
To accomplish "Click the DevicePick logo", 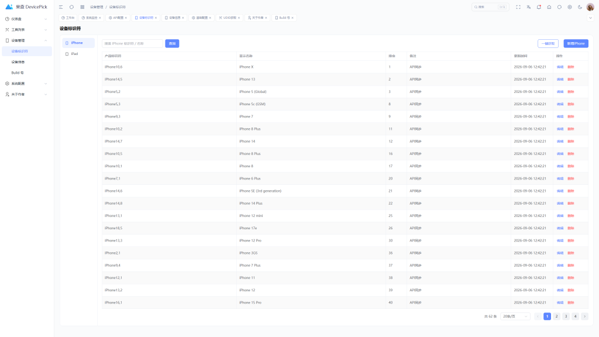I will [x=26, y=7].
